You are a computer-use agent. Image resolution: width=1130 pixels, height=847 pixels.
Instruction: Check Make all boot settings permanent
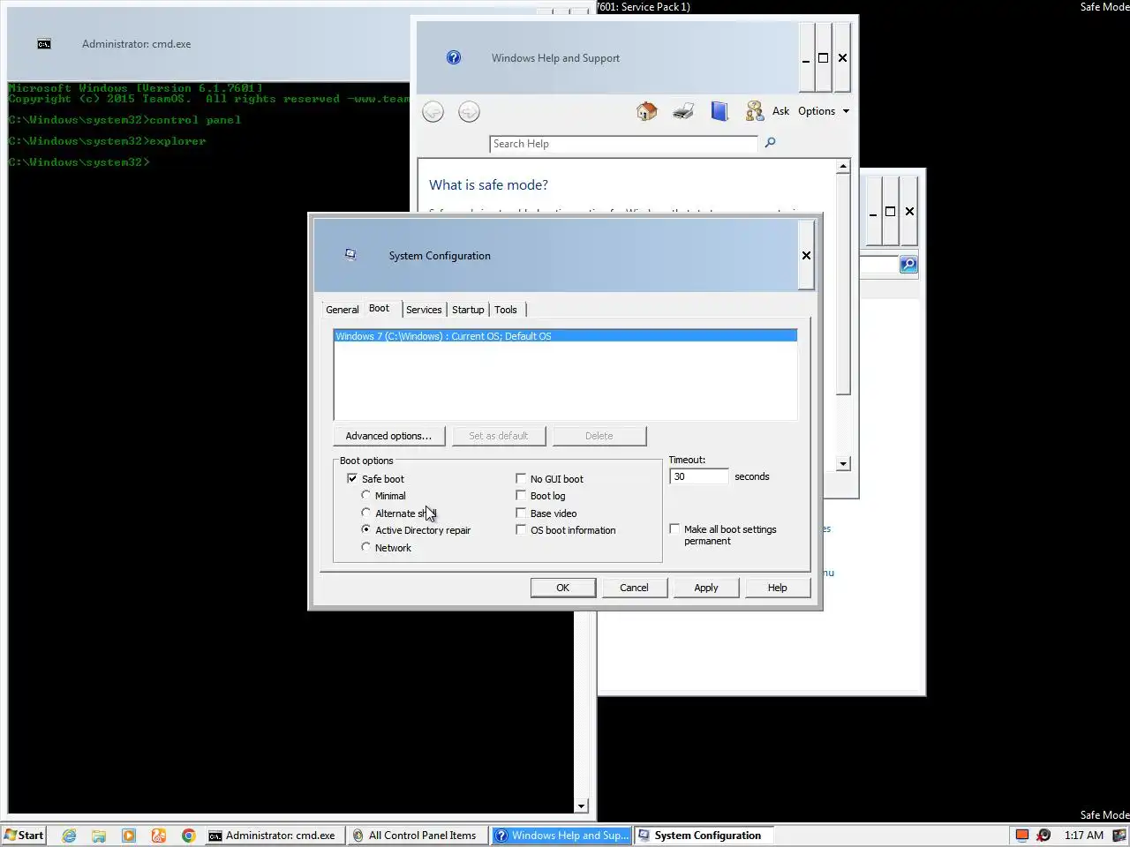coord(674,528)
